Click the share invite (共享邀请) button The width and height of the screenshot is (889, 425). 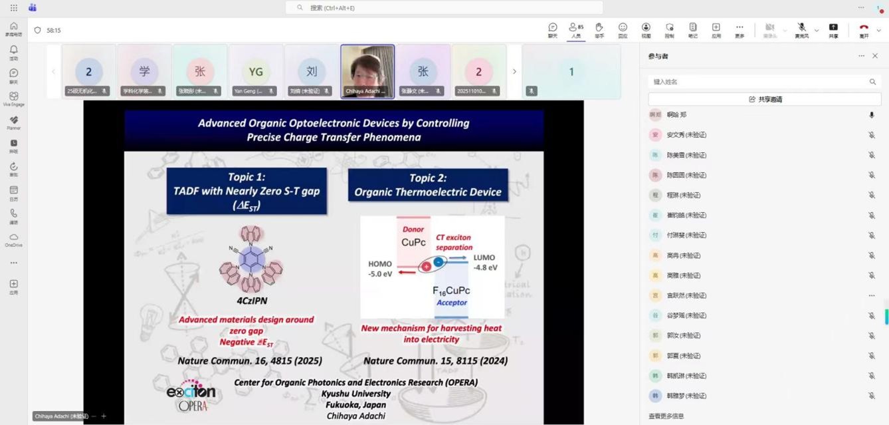coord(765,99)
